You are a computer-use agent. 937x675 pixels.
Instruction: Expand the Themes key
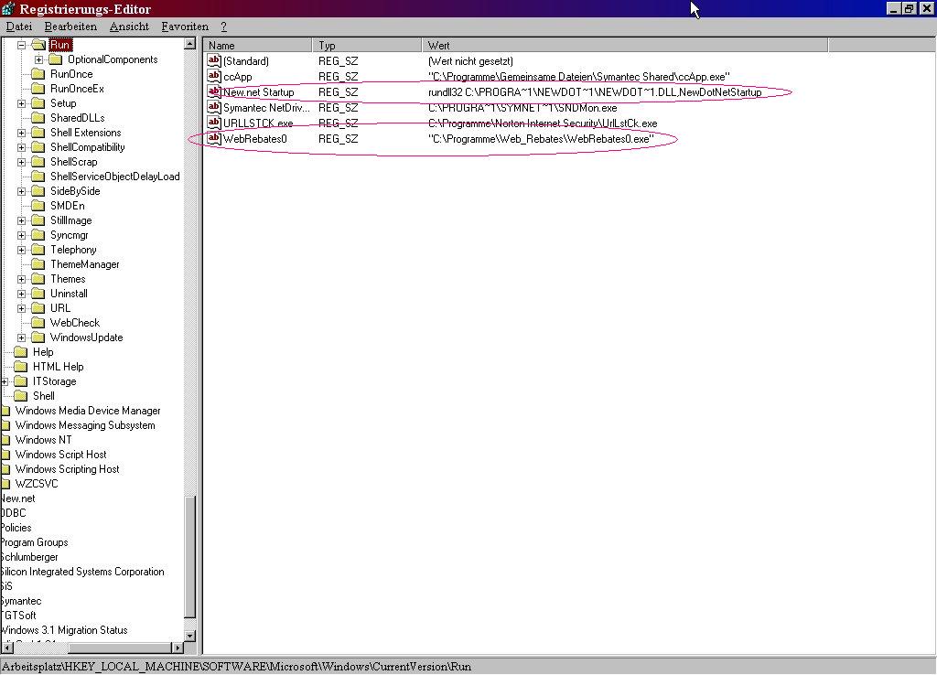point(22,279)
